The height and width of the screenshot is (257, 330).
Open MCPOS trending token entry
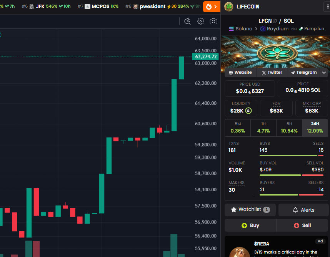(98, 7)
